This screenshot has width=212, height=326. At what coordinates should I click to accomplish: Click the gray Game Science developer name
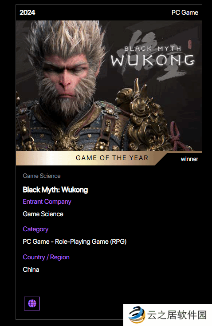[42, 176]
